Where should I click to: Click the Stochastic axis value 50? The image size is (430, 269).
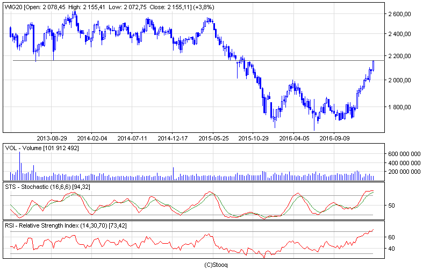click(392, 206)
